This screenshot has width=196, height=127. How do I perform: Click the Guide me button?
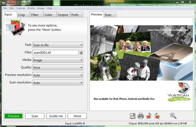(x=56, y=116)
